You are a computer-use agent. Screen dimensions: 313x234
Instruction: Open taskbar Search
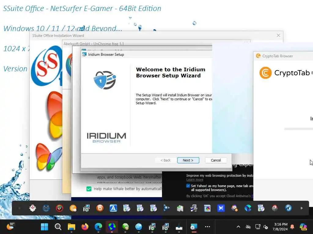coord(58,227)
